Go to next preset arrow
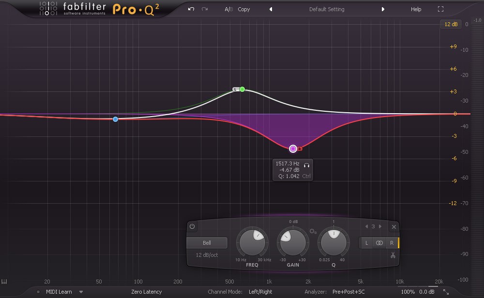The image size is (484, 298). (383, 9)
